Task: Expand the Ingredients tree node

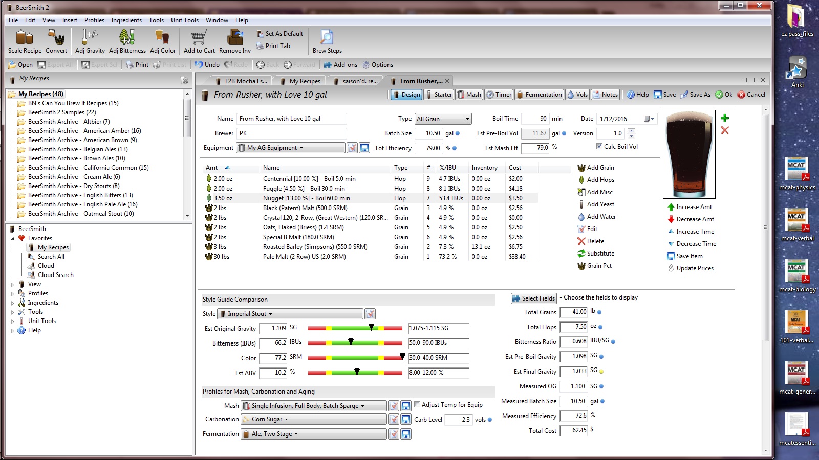Action: [x=13, y=303]
